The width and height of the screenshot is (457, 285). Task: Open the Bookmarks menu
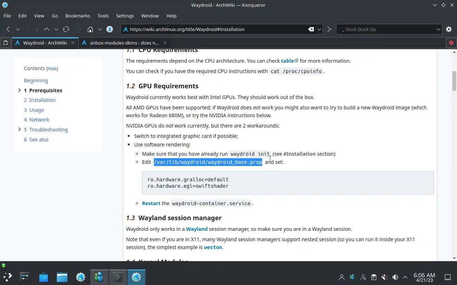pyautogui.click(x=78, y=16)
